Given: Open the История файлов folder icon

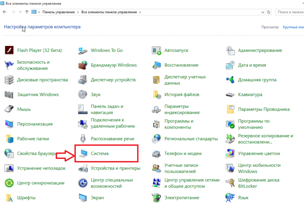Looking at the screenshot, I should click(x=157, y=94).
